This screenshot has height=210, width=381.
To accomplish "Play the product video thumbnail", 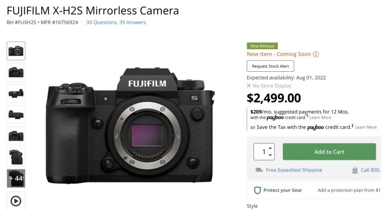I will [x=16, y=201].
